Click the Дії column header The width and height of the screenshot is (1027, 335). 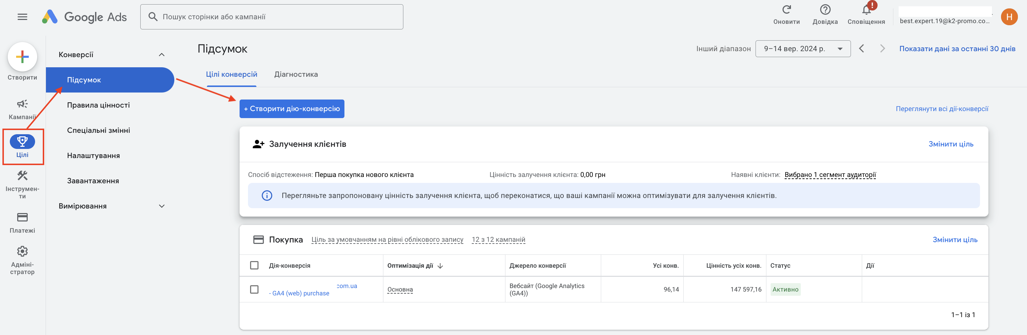(x=870, y=266)
